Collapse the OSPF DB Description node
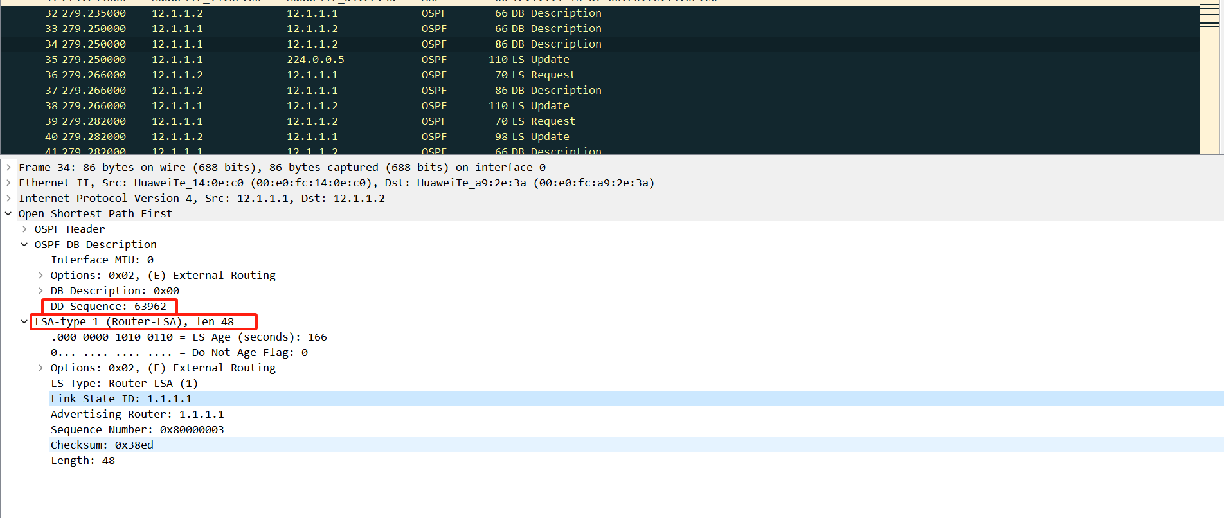Screen dimensions: 1224x518 click(24, 244)
